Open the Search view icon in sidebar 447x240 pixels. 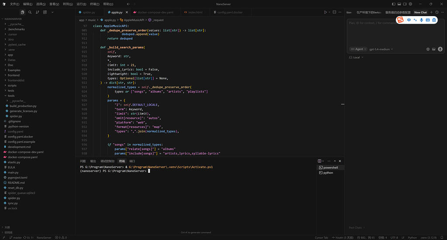pos(30,12)
